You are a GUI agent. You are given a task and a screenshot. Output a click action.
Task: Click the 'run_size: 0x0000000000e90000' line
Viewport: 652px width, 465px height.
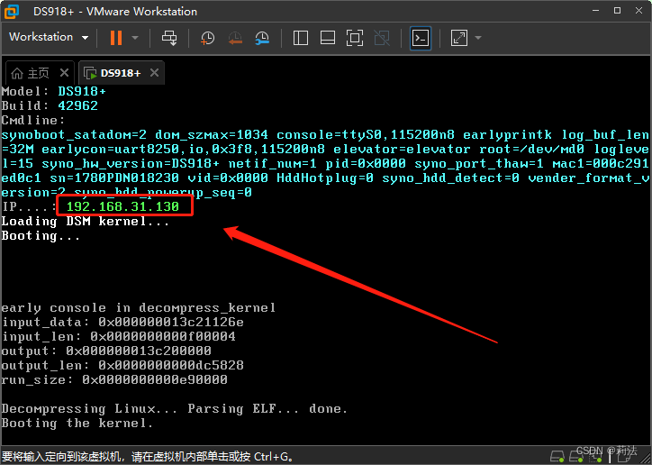114,379
